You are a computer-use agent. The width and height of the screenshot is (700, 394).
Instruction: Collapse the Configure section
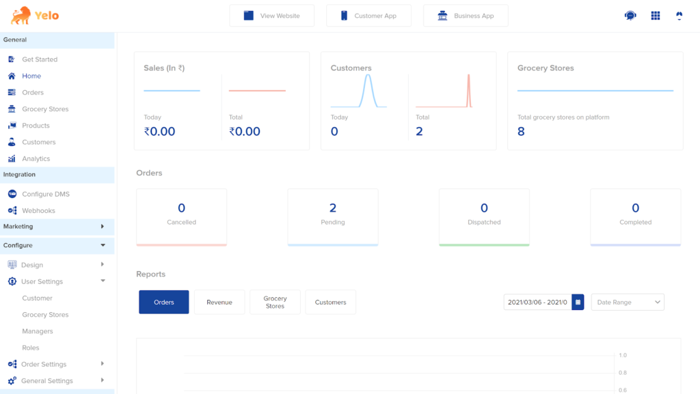57,245
